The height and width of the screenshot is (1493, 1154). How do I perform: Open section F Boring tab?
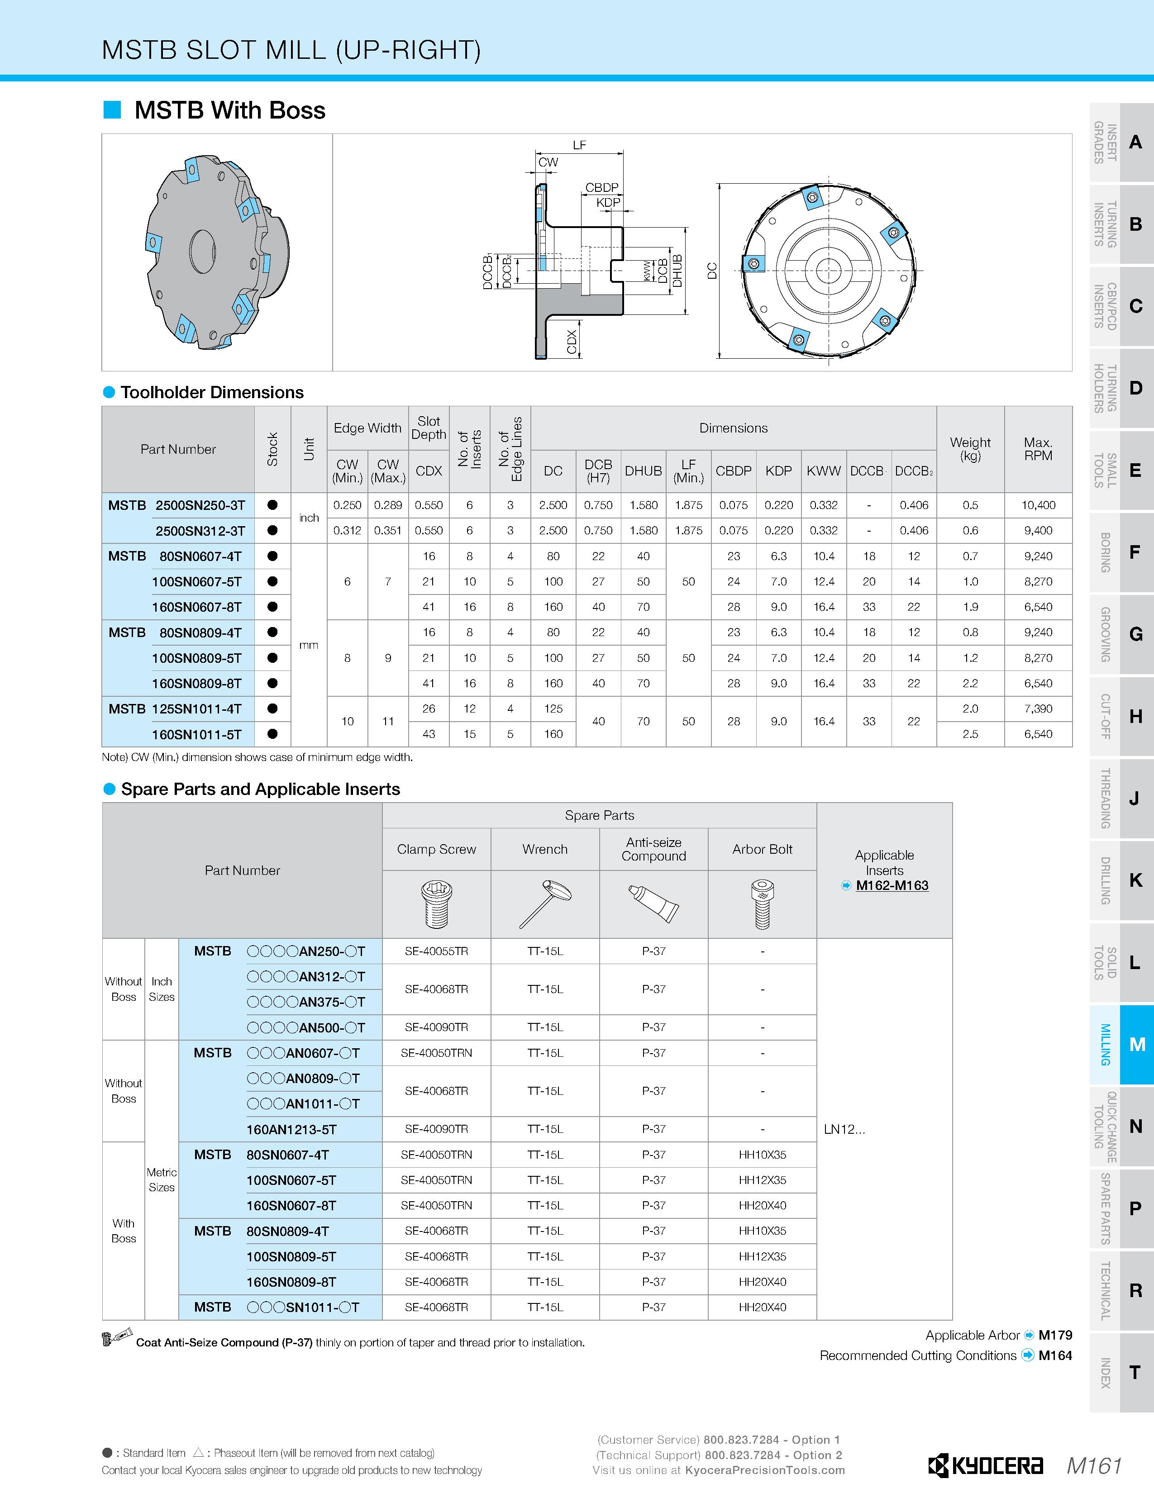pos(1121,552)
